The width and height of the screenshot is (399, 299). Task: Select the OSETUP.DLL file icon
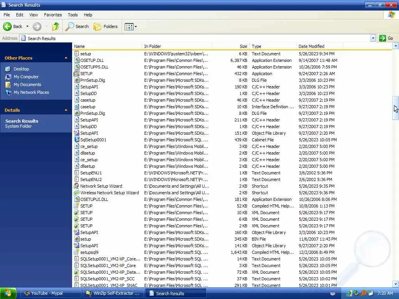(x=77, y=60)
